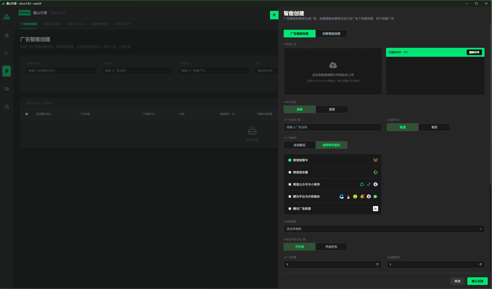This screenshot has width=492, height=289.
Task: Click the 取消 button
Action: 458,281
